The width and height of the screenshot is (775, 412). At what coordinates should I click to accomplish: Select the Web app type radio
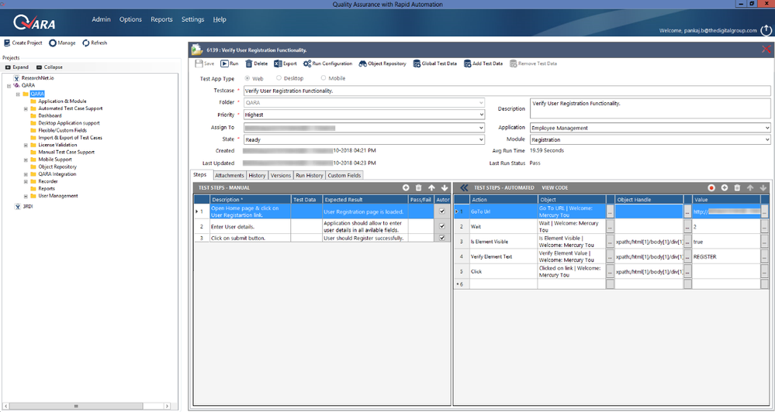click(x=247, y=78)
